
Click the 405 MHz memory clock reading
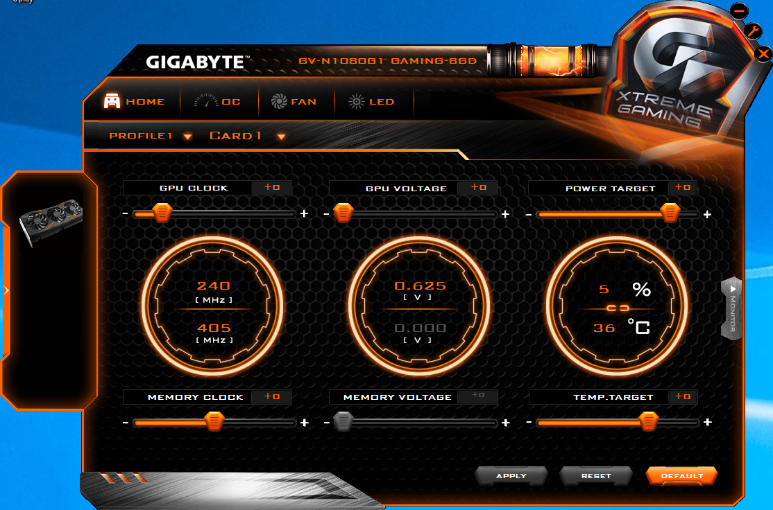(214, 328)
